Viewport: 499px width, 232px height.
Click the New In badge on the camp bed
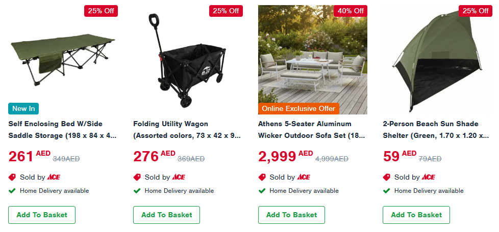[x=23, y=108]
